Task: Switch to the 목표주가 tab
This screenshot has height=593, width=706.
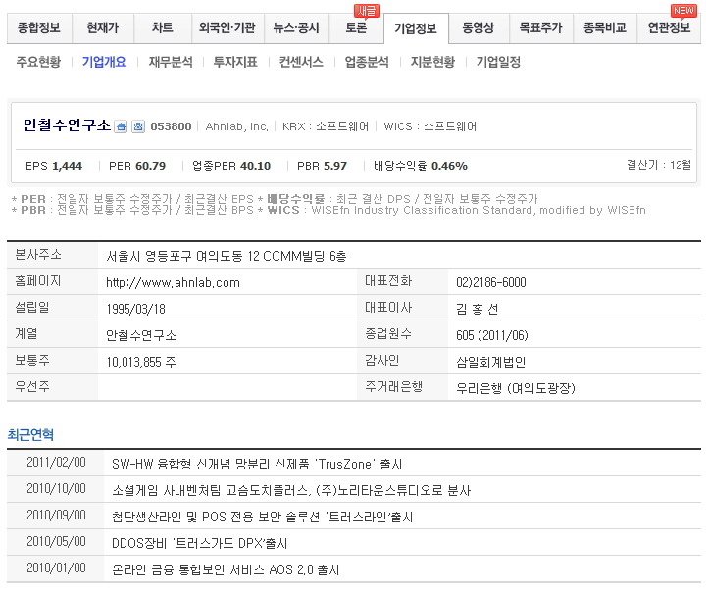Action: 541,28
